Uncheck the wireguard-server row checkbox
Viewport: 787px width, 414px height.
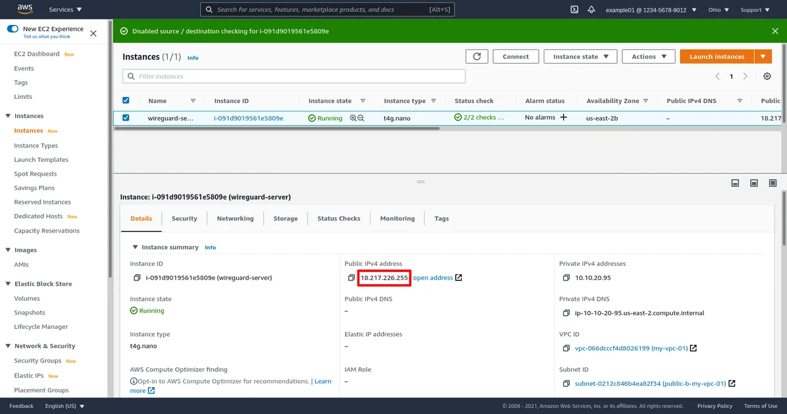pos(126,118)
